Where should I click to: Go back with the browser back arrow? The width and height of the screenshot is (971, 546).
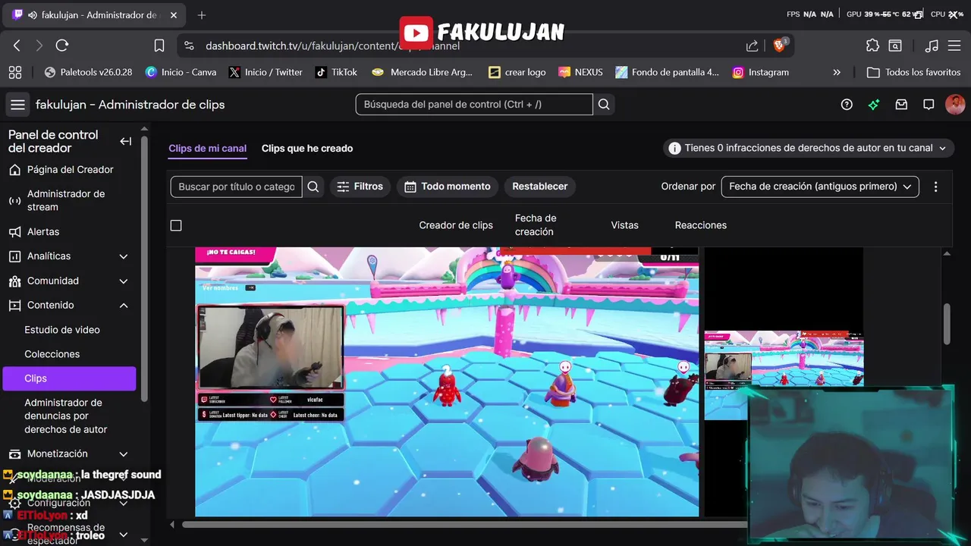click(x=17, y=45)
